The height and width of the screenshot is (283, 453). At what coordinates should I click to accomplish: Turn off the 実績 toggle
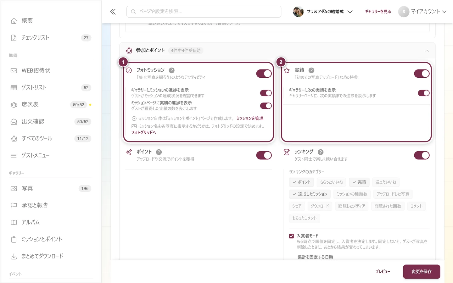(422, 74)
